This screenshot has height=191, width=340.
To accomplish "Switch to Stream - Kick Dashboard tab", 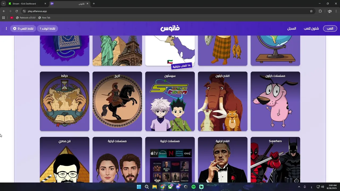I will pyautogui.click(x=27, y=4).
